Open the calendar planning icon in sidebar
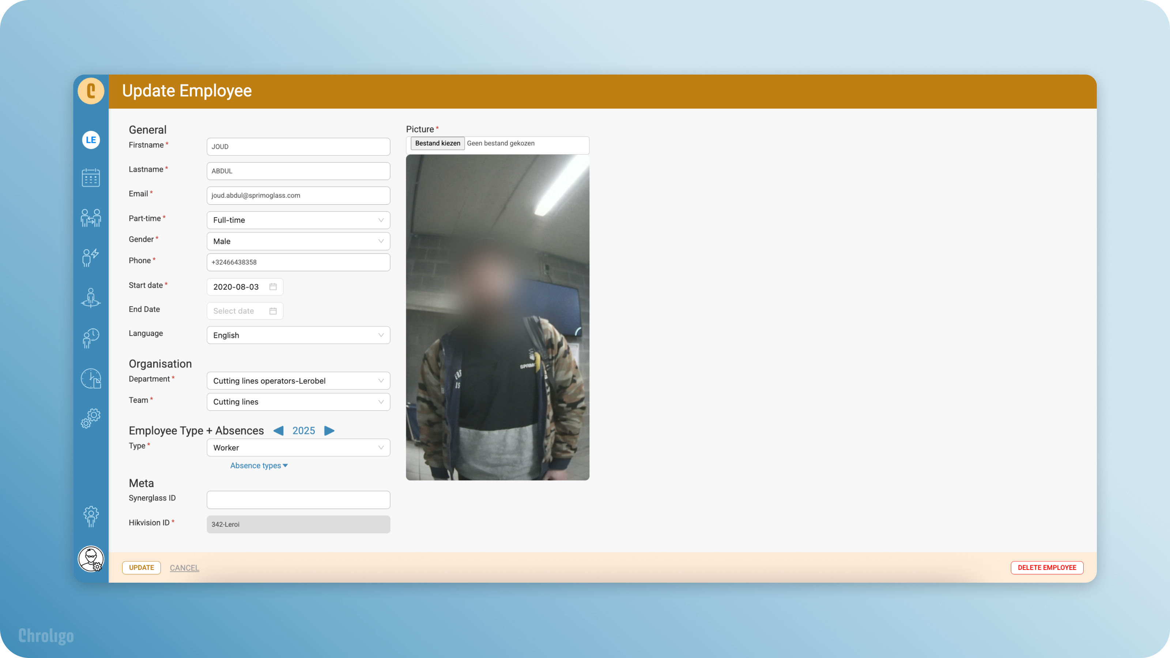This screenshot has width=1170, height=658. pyautogui.click(x=91, y=178)
